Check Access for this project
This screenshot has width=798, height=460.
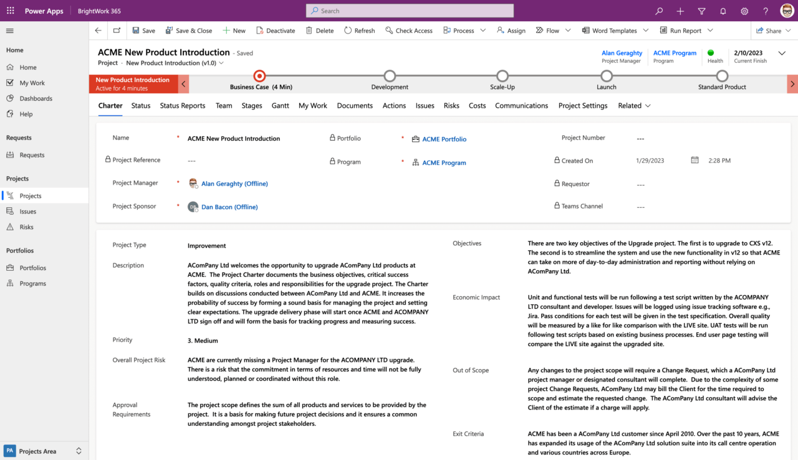pos(409,30)
